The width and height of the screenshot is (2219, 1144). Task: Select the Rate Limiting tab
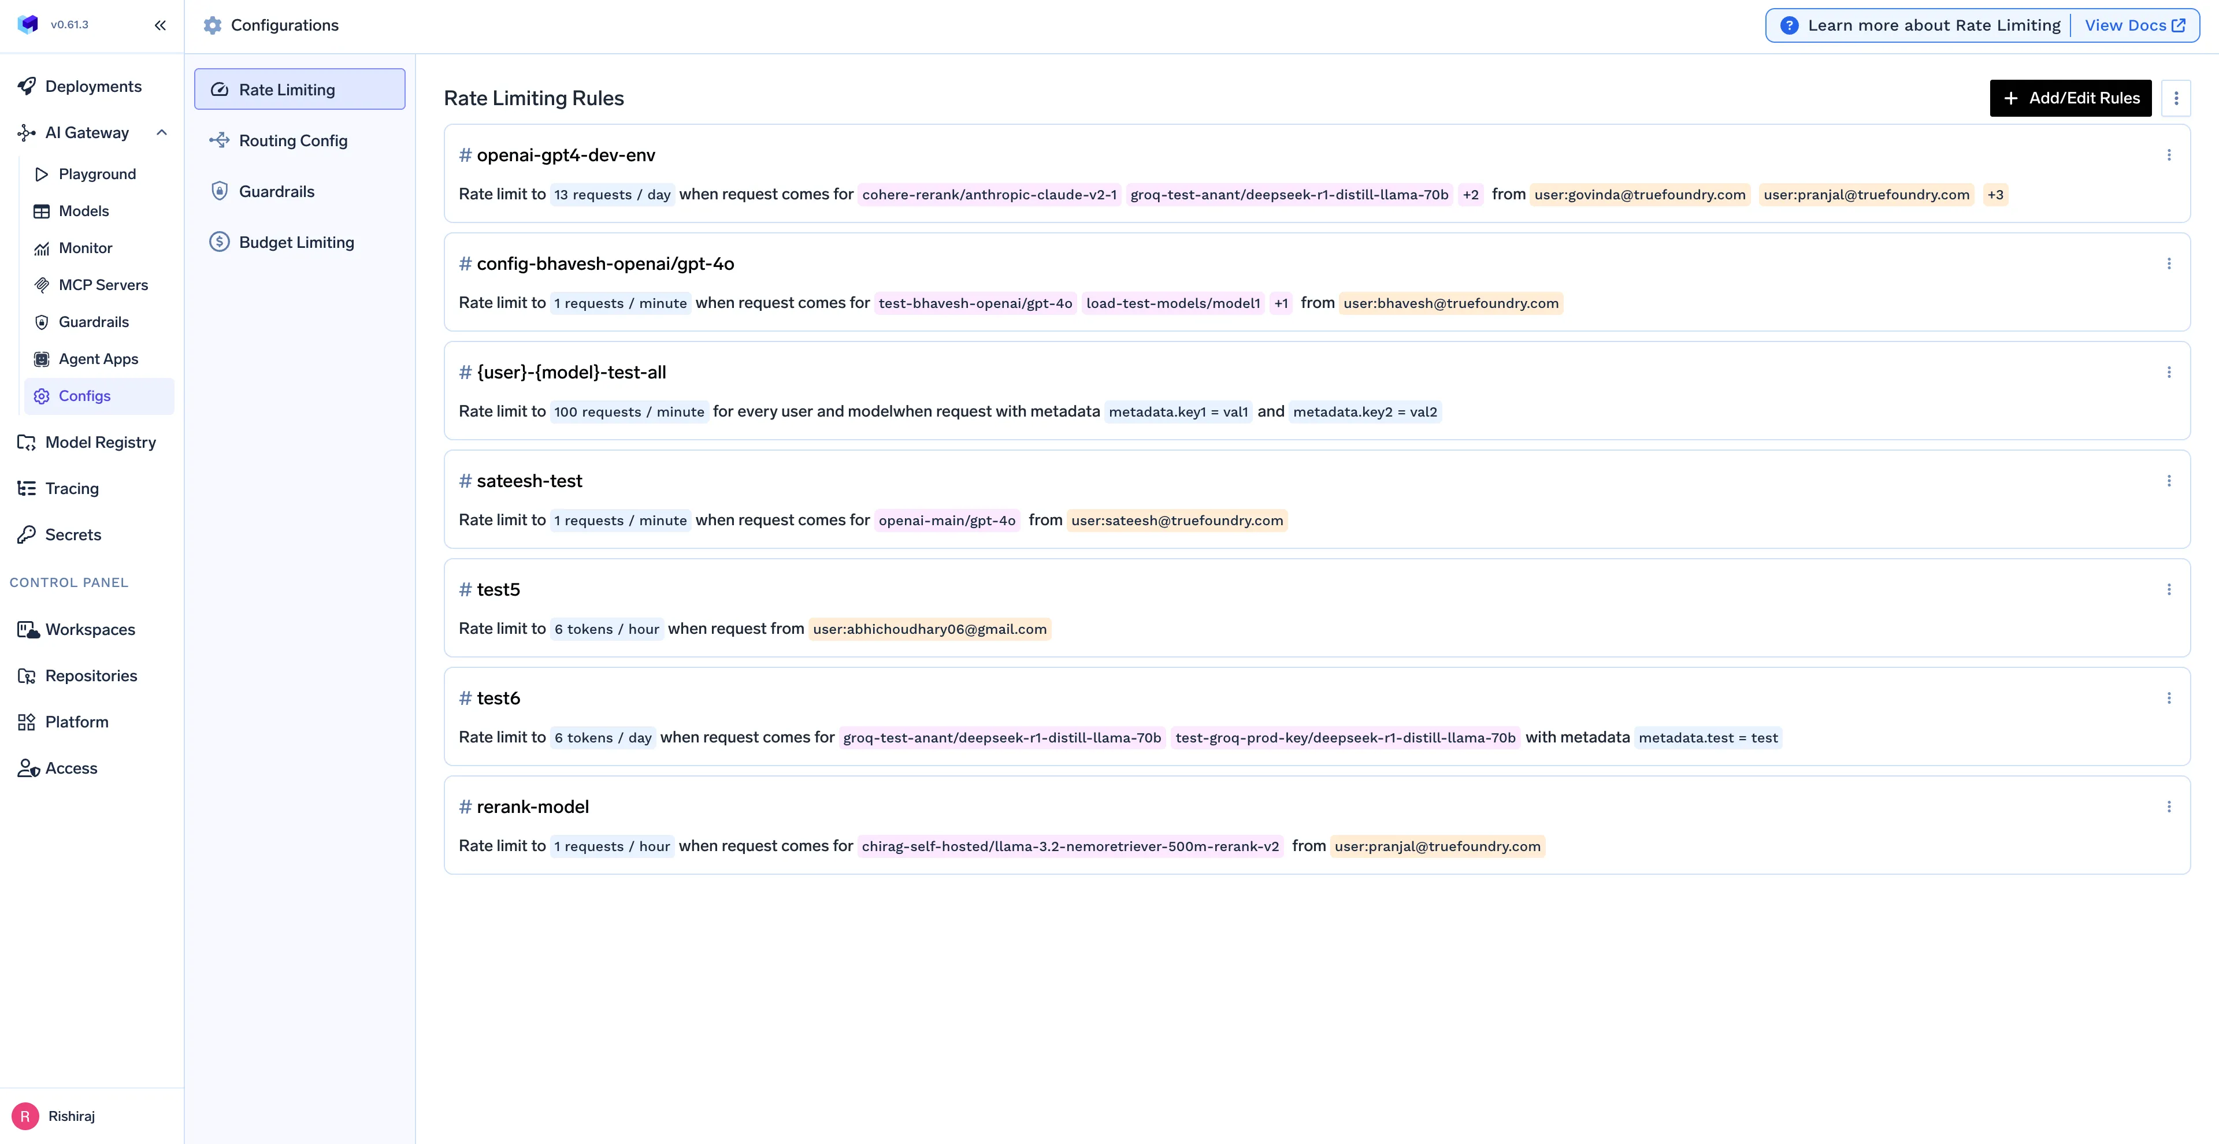[299, 90]
